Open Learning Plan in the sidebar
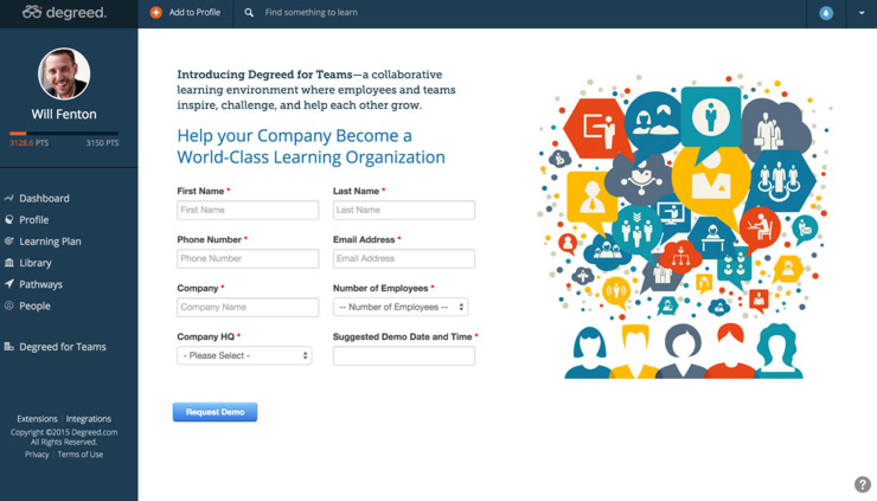The height and width of the screenshot is (501, 877). [50, 241]
